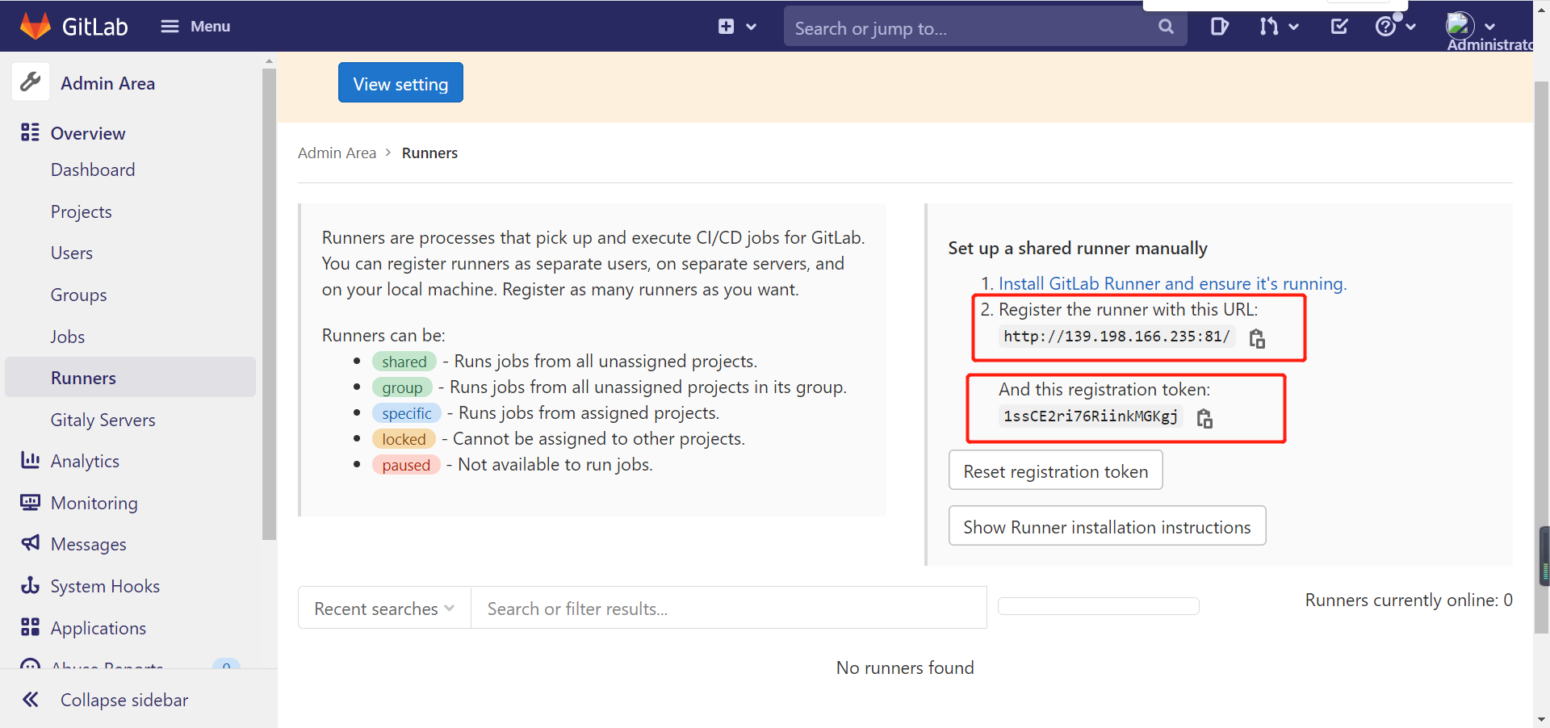
Task: Expand the Merge requests dropdown arrow
Action: 1294,27
